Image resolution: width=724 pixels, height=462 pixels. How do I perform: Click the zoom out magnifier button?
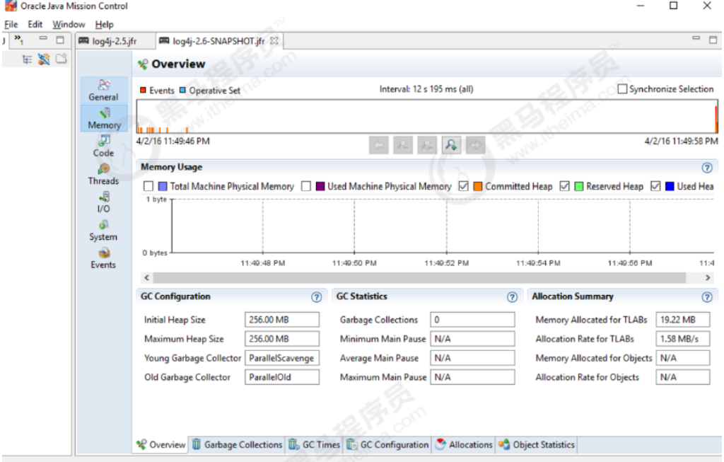[402, 145]
